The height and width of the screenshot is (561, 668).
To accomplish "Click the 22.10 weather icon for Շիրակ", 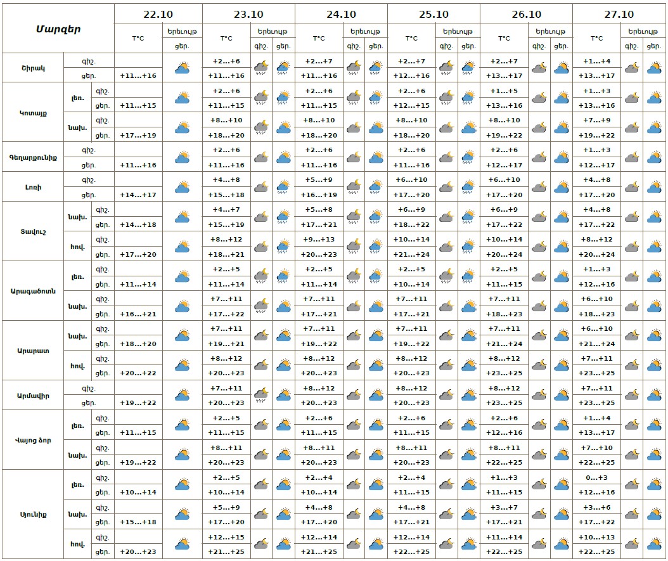I will coord(183,68).
